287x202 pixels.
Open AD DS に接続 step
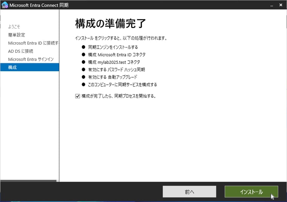click(21, 51)
